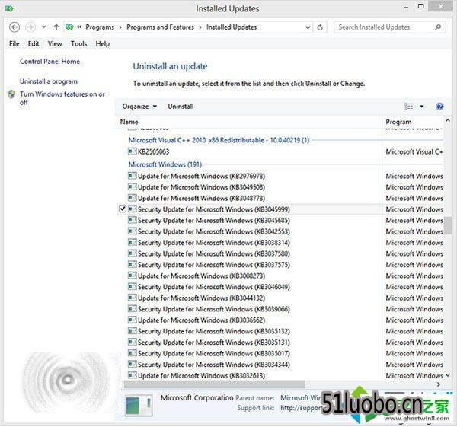Open the Edit menu
The image size is (457, 427).
pyautogui.click(x=34, y=43)
